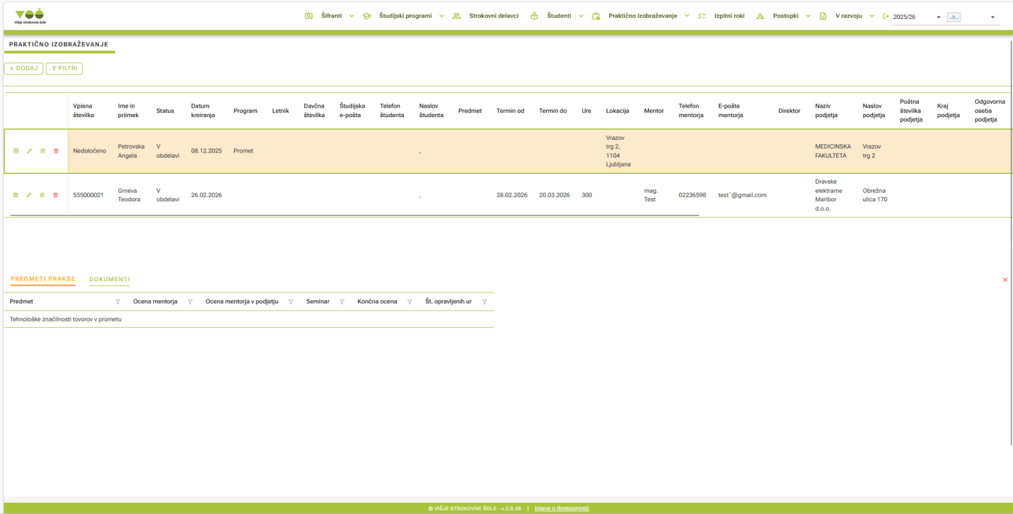Select the Tehnološke značilnosti tovorov v prometu row
This screenshot has height=514, width=1013.
[x=249, y=320]
